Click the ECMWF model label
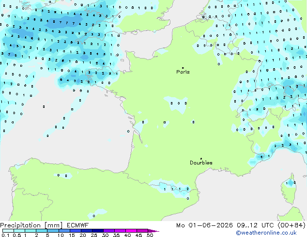This screenshot has width=307, height=237. point(78,225)
